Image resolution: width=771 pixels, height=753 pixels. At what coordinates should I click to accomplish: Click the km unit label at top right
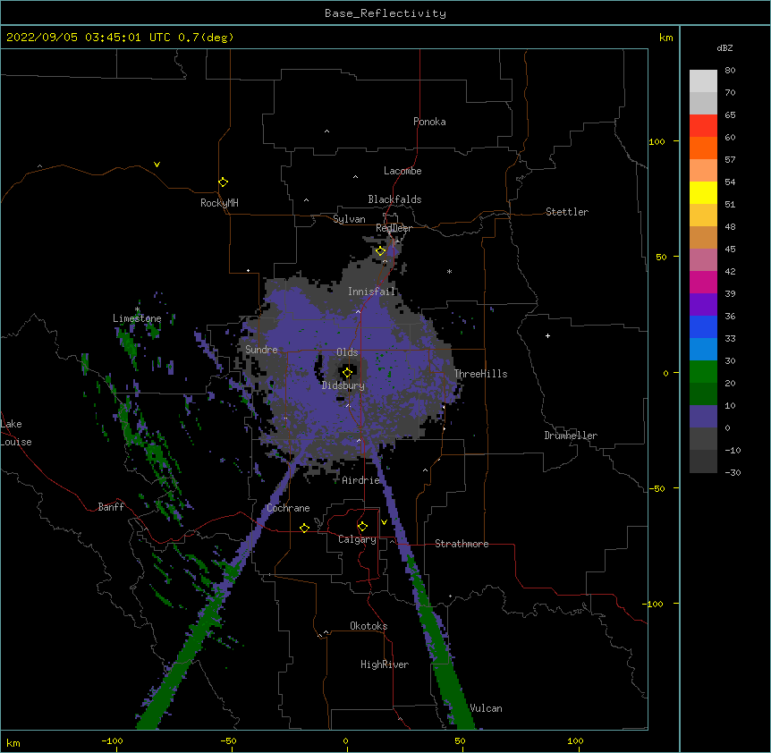pyautogui.click(x=665, y=38)
